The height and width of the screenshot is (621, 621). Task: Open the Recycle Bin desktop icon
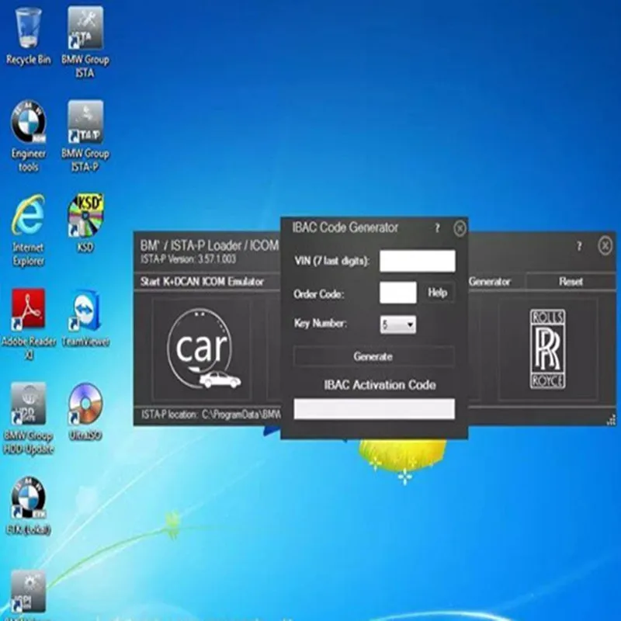[x=28, y=36]
